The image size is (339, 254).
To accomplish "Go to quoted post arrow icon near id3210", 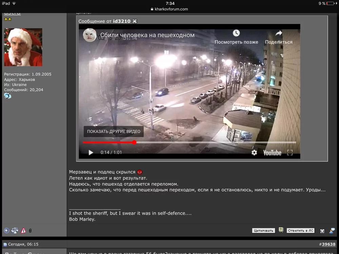I will pyautogui.click(x=135, y=21).
